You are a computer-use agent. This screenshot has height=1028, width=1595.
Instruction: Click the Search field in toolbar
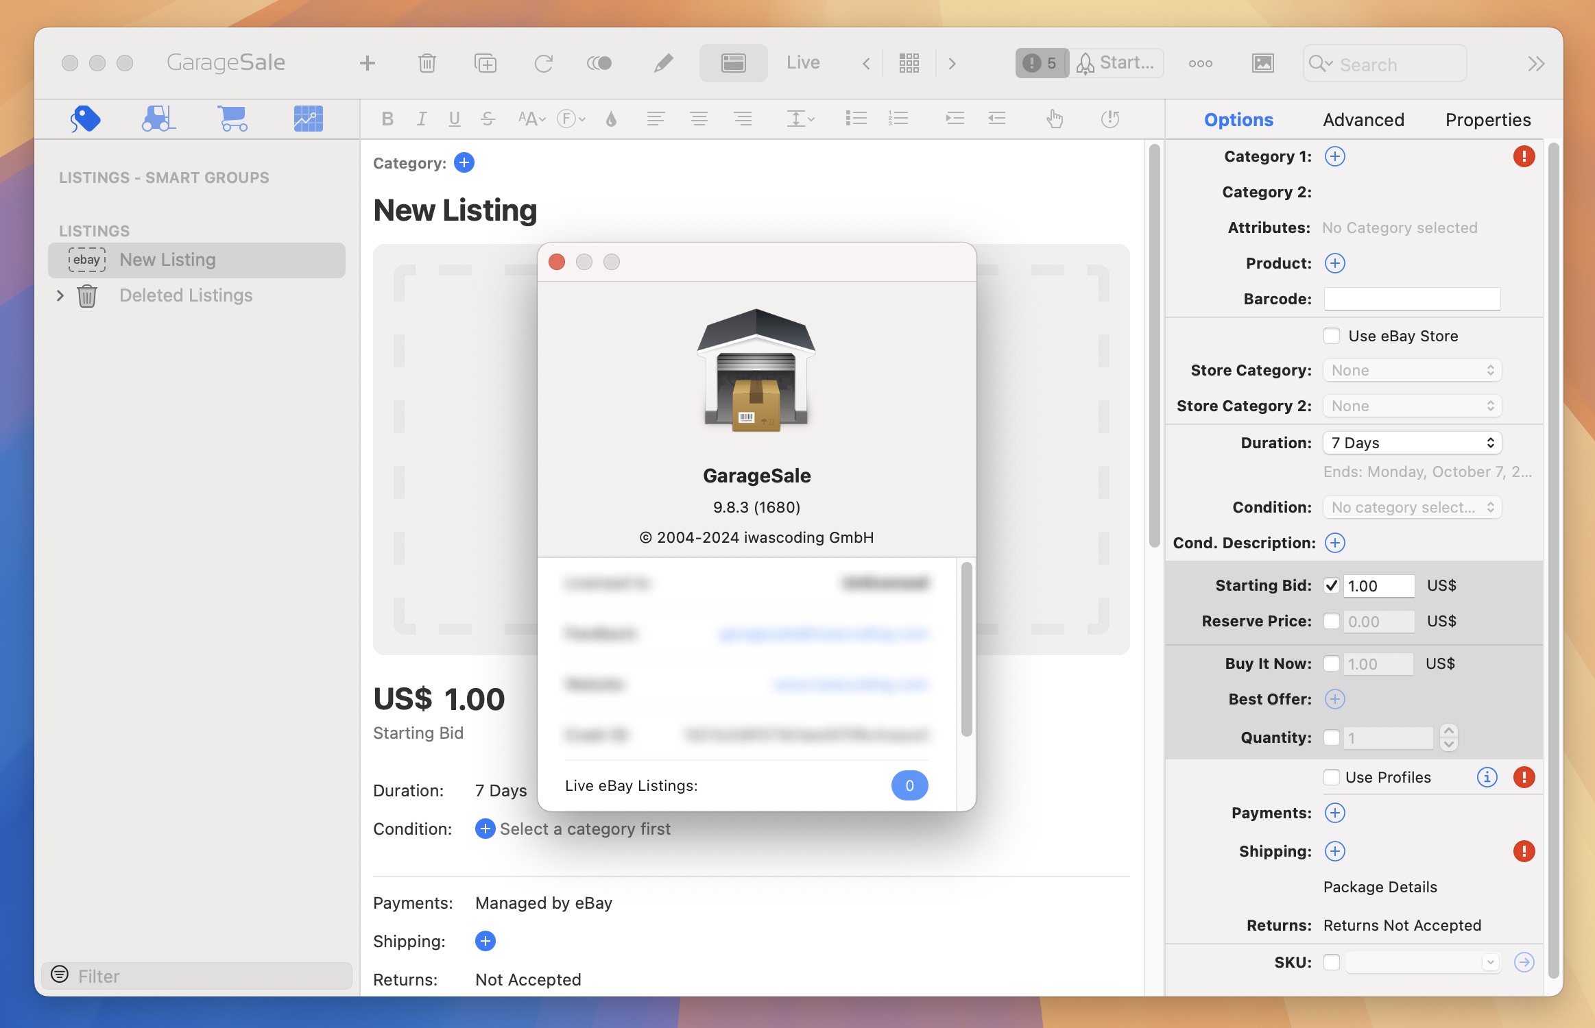coord(1384,64)
